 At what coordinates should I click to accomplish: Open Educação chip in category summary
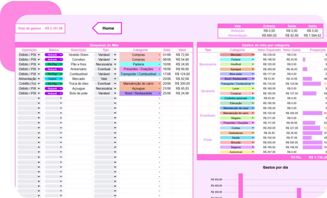pos(237,103)
